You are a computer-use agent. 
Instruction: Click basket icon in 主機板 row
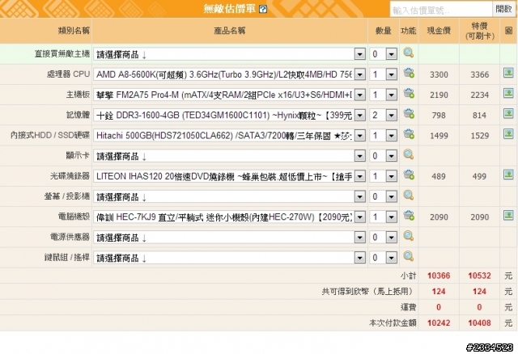point(409,94)
